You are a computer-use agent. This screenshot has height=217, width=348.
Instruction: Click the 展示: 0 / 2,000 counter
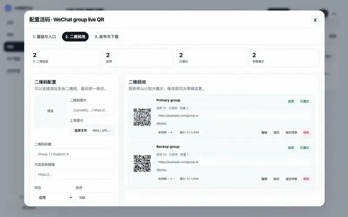pyautogui.click(x=189, y=132)
